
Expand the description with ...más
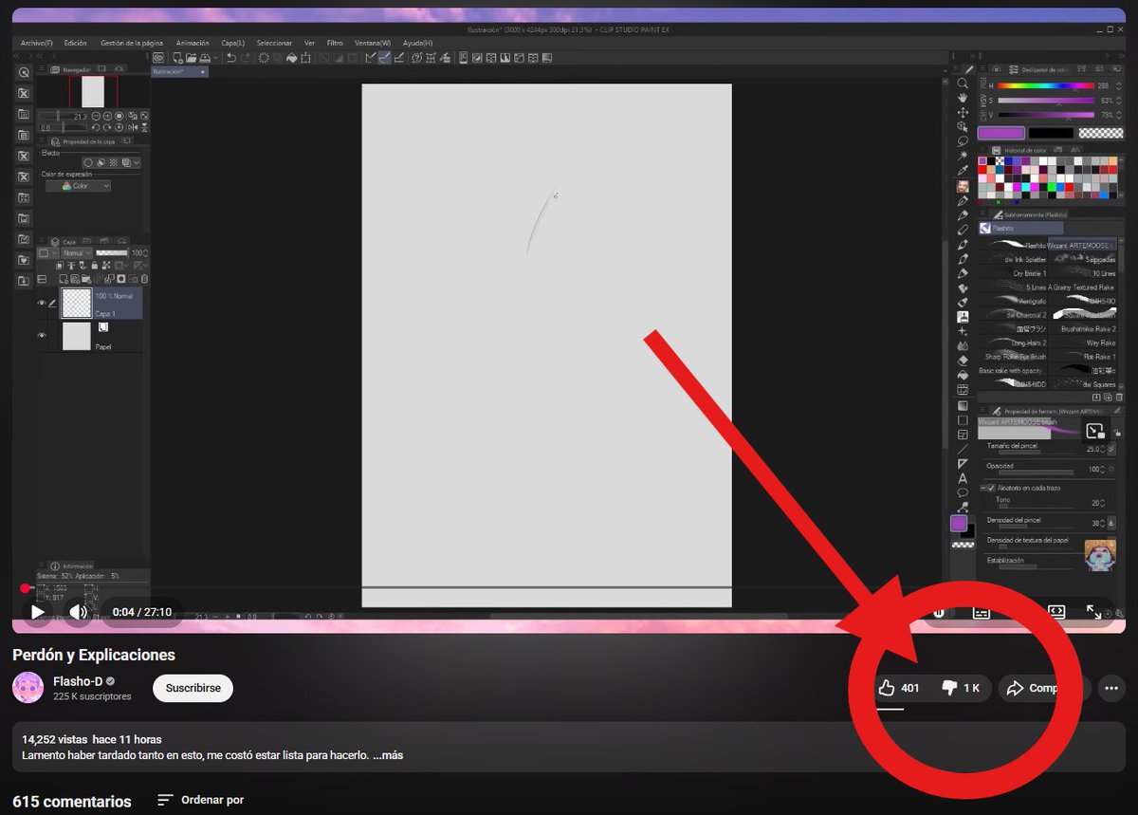tap(388, 755)
